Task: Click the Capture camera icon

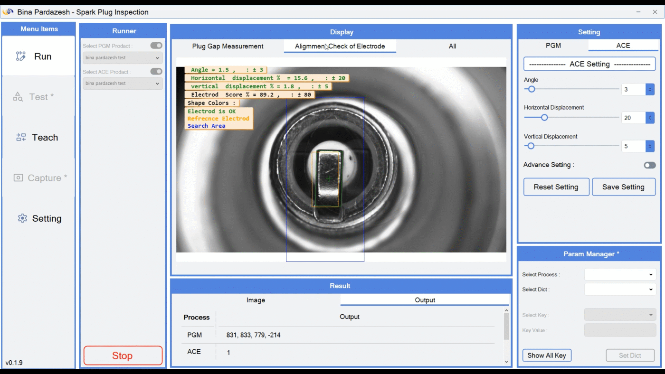Action: 18,178
